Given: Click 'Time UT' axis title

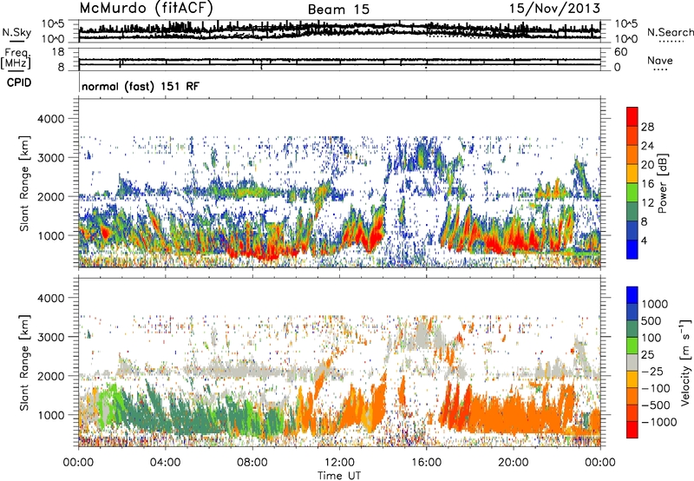Looking at the screenshot, I should point(339,476).
